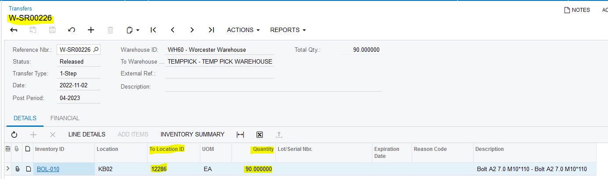The height and width of the screenshot is (179, 608).
Task: Click fit-to-width columns icon
Action: point(240,135)
